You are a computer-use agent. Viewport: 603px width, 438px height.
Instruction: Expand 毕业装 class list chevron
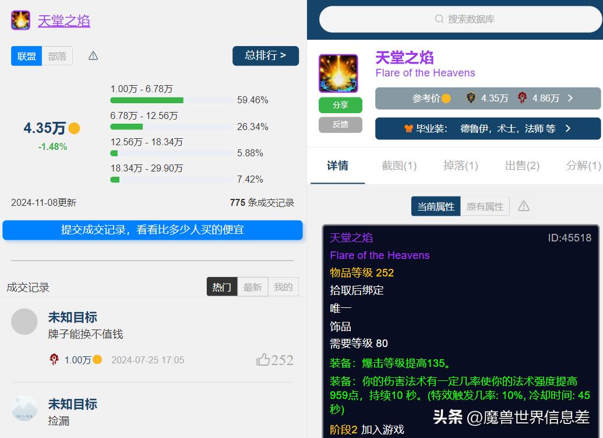[x=568, y=128]
